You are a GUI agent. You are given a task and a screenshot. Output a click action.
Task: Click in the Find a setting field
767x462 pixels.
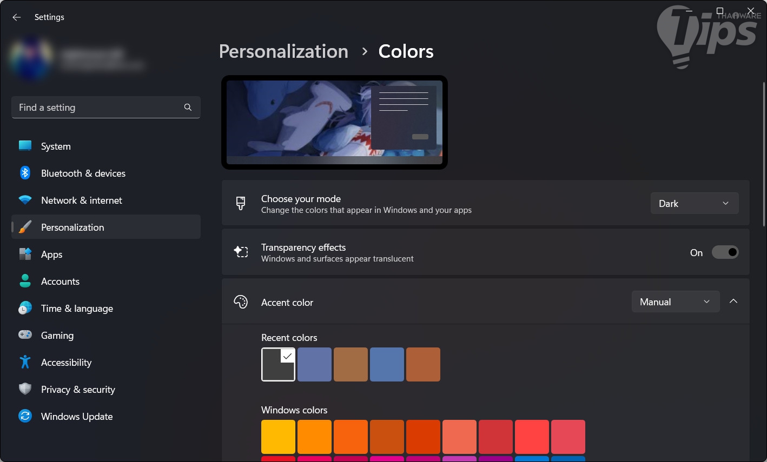point(106,107)
